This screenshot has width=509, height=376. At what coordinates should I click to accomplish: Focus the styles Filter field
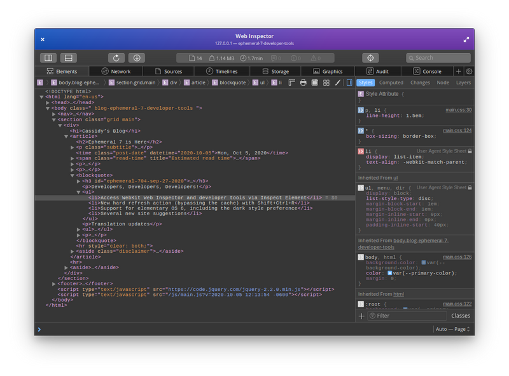407,316
